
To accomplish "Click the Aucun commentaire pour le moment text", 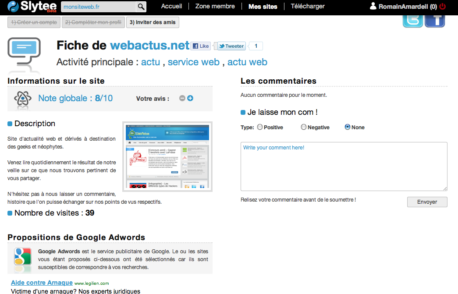I will pyautogui.click(x=284, y=95).
